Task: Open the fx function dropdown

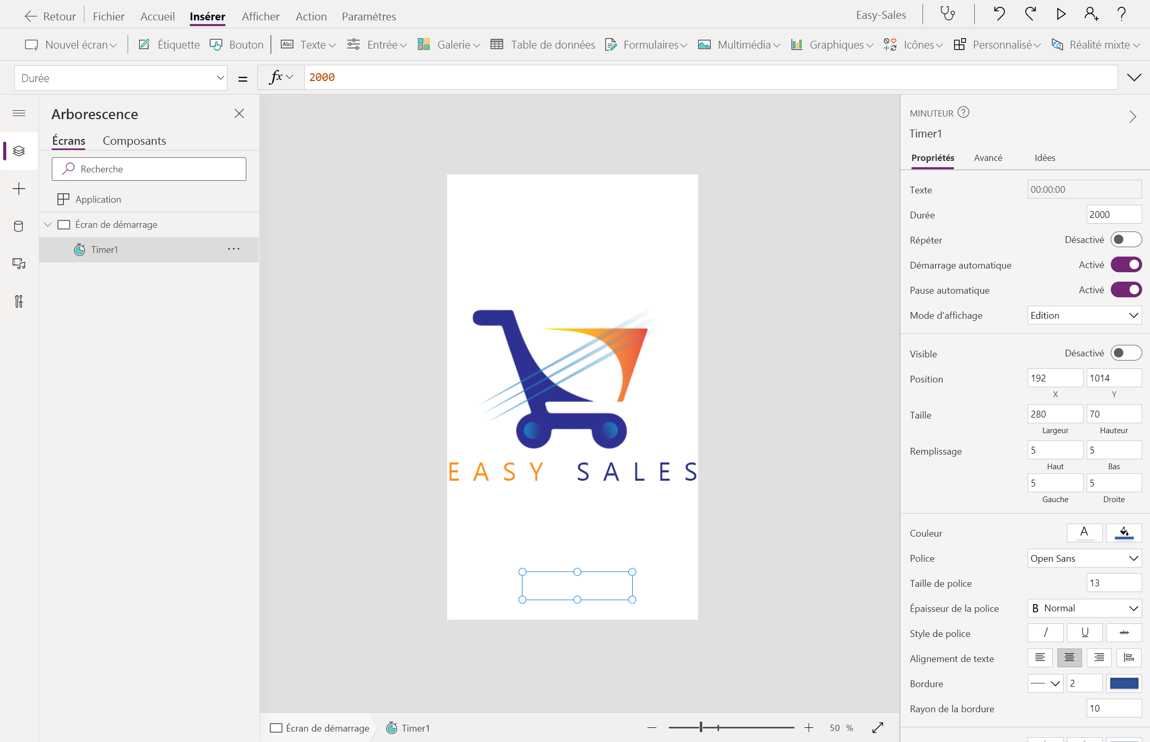Action: (x=281, y=77)
